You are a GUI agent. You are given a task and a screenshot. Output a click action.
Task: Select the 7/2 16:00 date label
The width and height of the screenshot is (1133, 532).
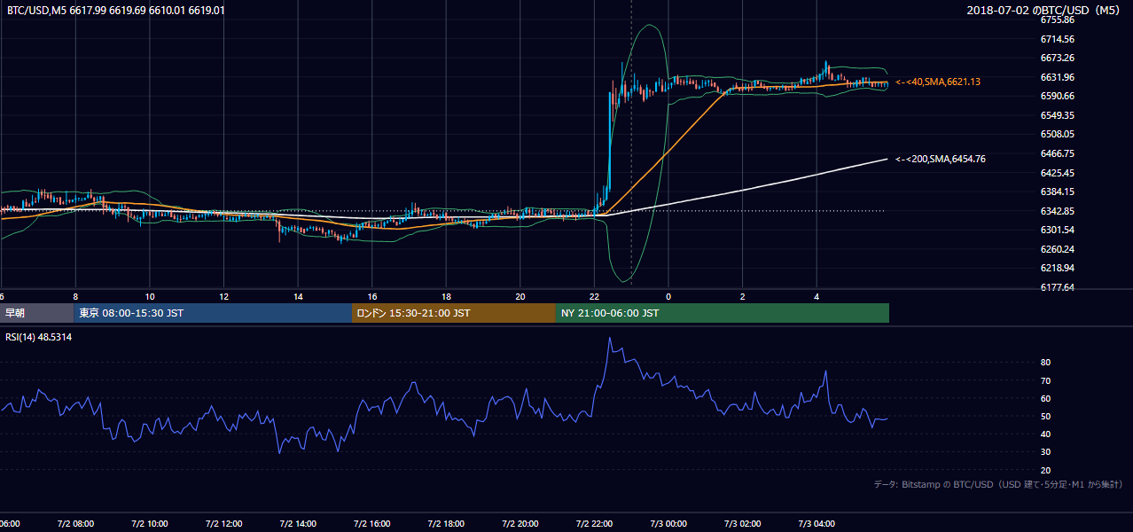click(372, 523)
